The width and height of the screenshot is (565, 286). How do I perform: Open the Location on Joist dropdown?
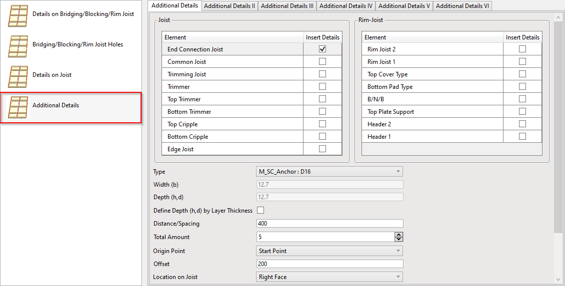[x=329, y=277]
